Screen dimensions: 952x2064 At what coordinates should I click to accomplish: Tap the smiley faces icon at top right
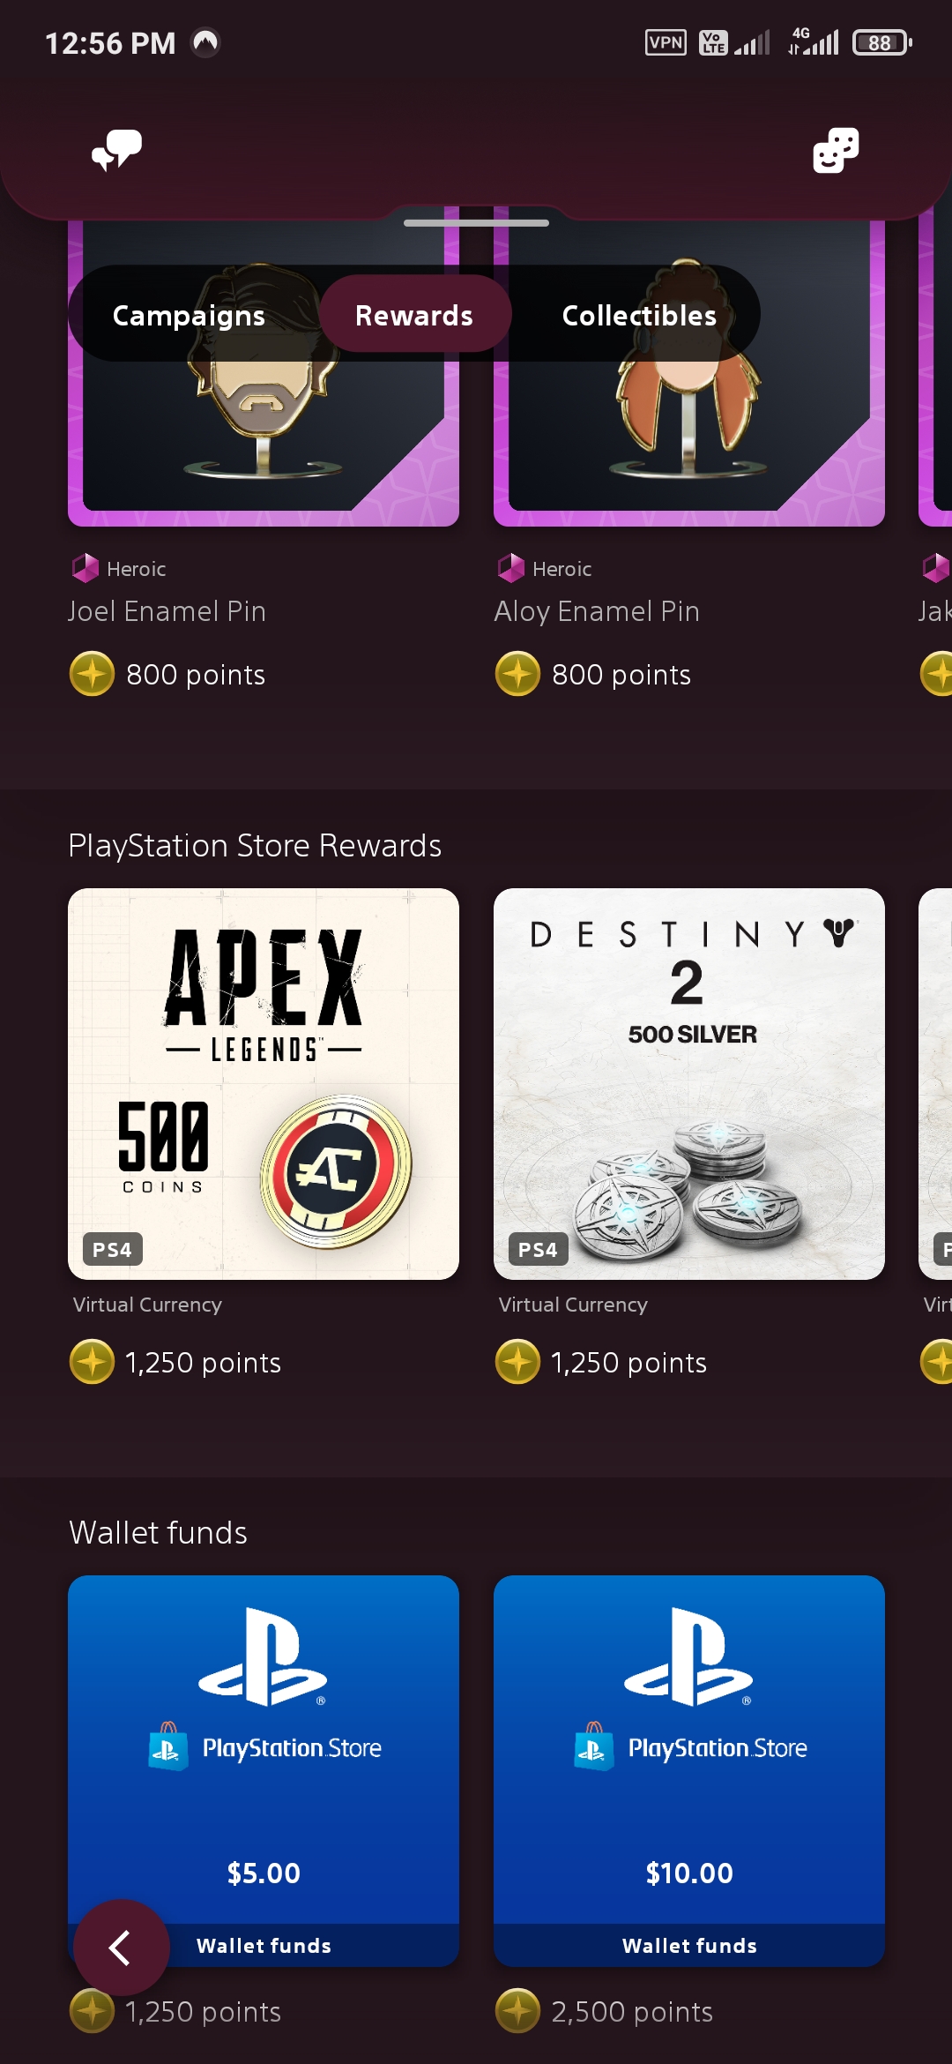(835, 150)
